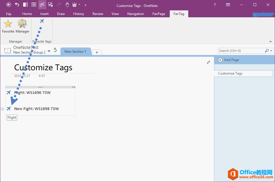This screenshot has height=182, width=275.
Task: Apply the airplane Flight tag from the ribbon
Action: [x=42, y=21]
